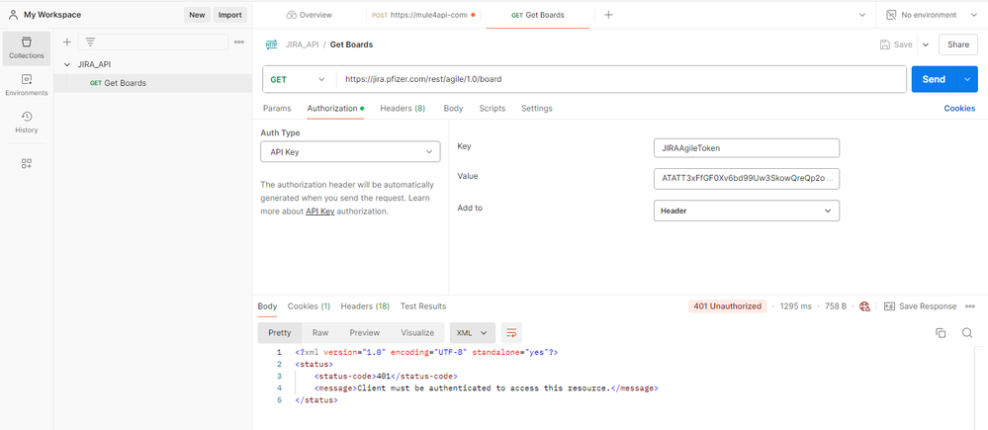Open the XML response format dropdown

pyautogui.click(x=473, y=332)
